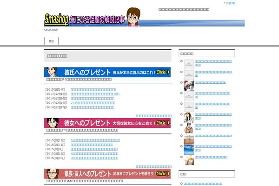Click the Click! arrow on the 彼女 banner

[x=163, y=123]
